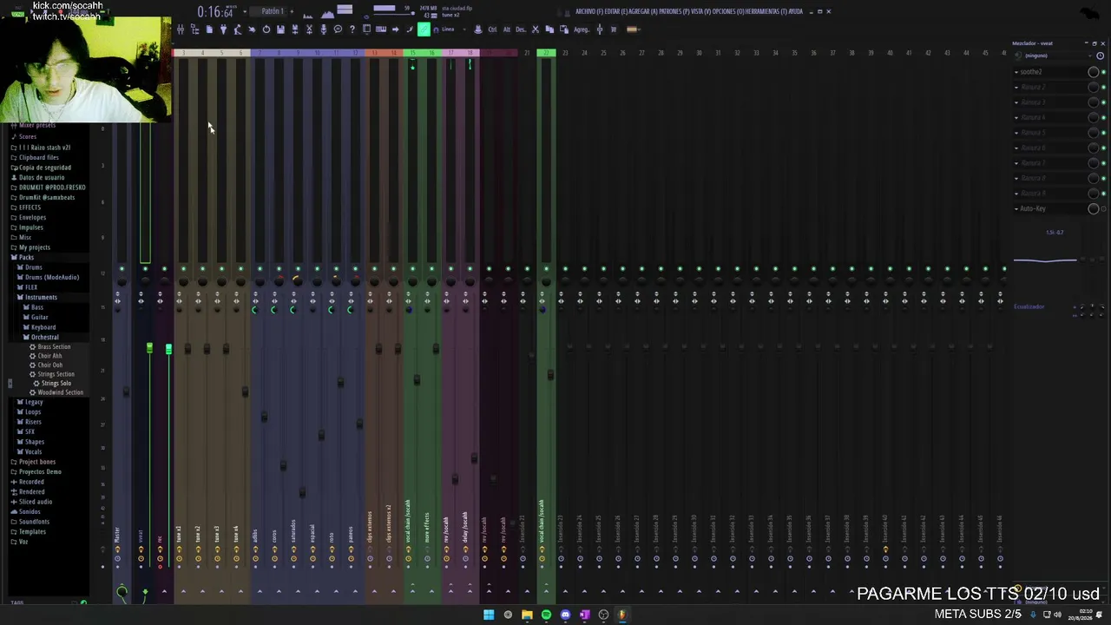Click the window layout icon after help

pyautogui.click(x=366, y=30)
